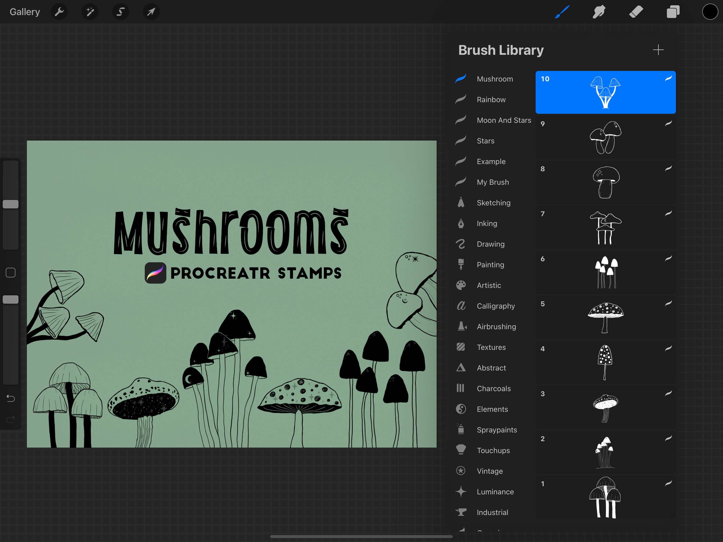Screen dimensions: 723x542
Task: Choose mushroom stamp brush 5
Action: click(x=605, y=317)
